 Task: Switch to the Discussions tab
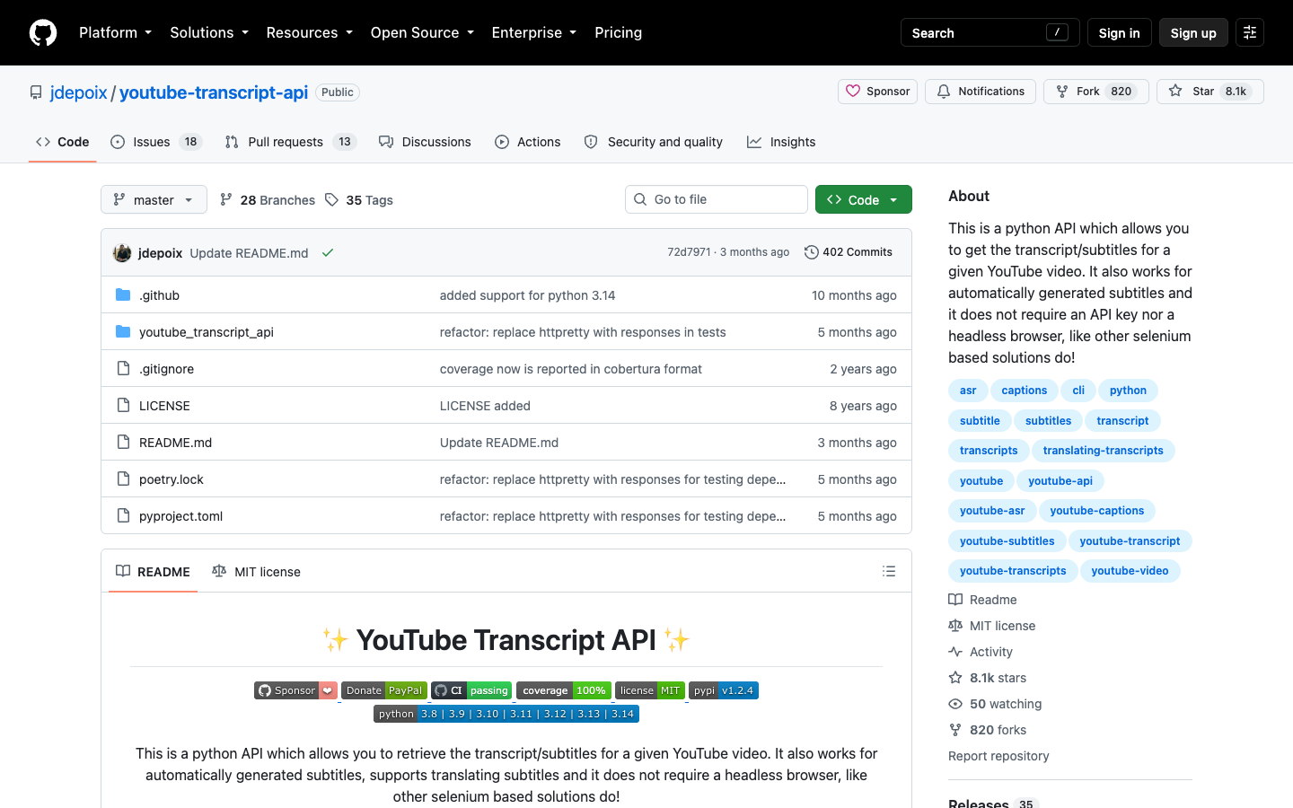(x=425, y=142)
